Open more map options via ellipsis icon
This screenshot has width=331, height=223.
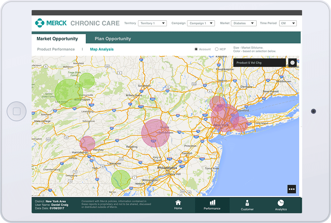(291, 189)
